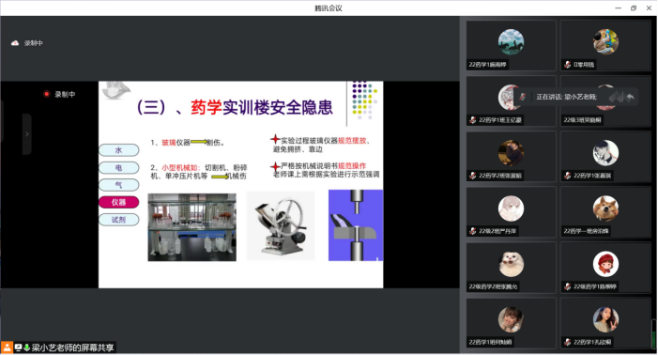The width and height of the screenshot is (658, 355).
Task: Click the dark photo man avatar
Action: 511,153
